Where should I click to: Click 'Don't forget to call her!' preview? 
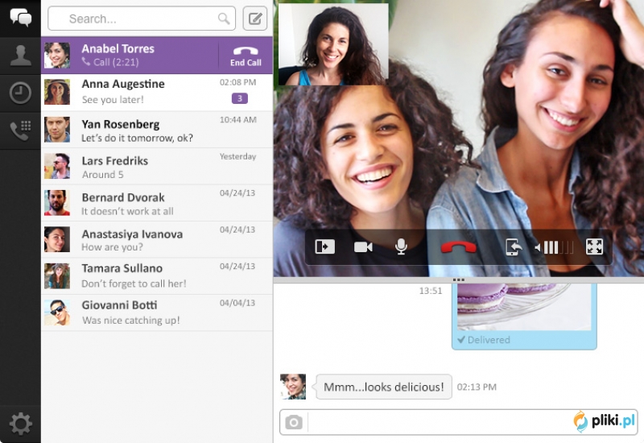(134, 284)
